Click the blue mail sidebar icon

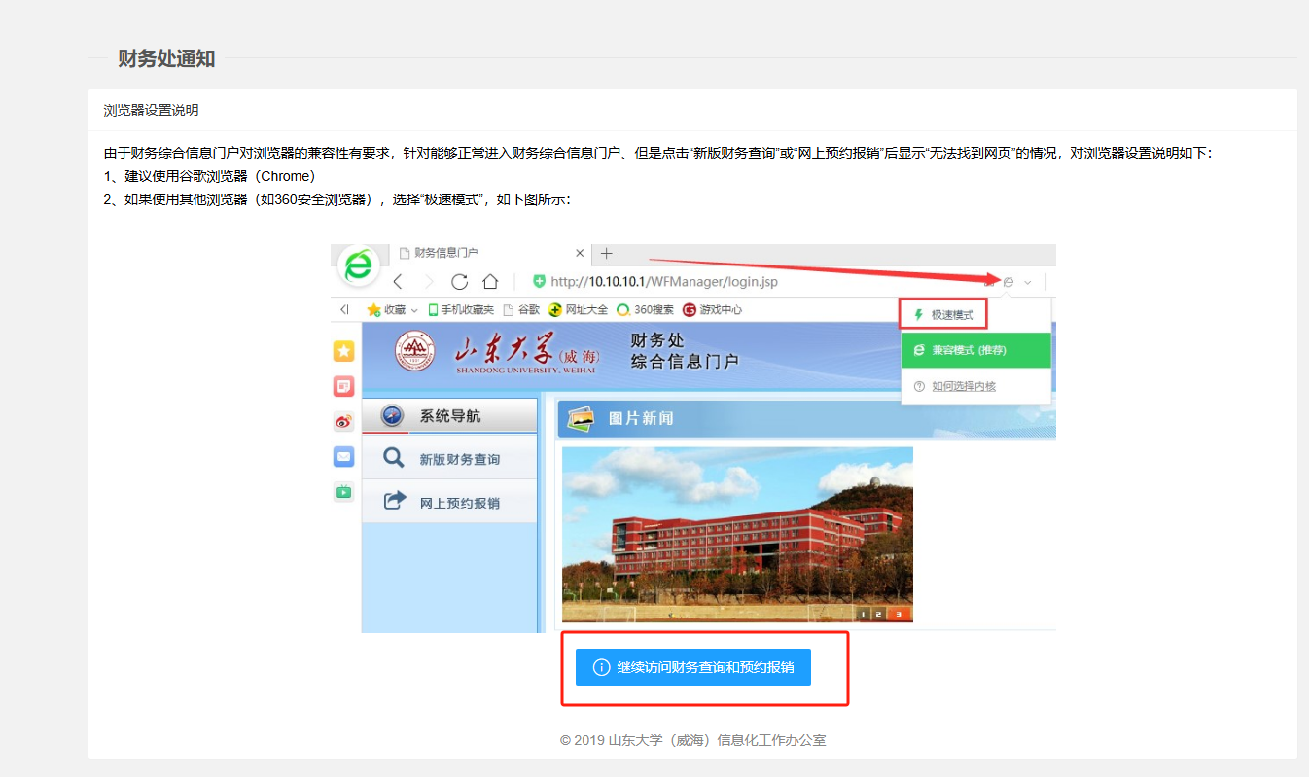pos(343,456)
